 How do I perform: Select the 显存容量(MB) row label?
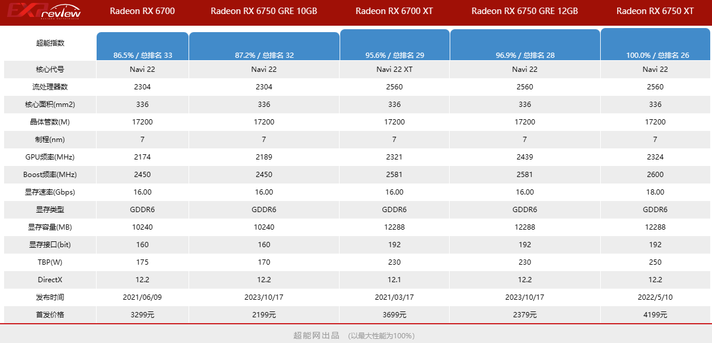point(50,227)
